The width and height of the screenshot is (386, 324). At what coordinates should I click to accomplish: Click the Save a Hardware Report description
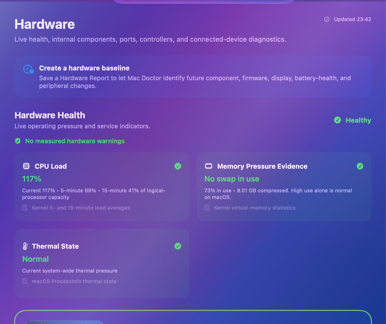coord(195,82)
